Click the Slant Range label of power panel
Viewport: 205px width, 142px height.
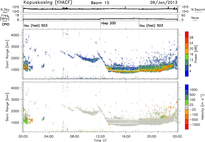(7, 54)
